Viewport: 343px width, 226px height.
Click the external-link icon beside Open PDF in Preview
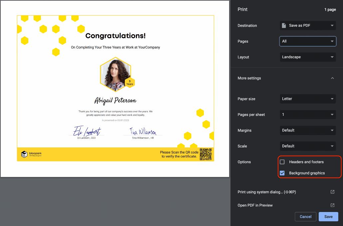[332, 205]
